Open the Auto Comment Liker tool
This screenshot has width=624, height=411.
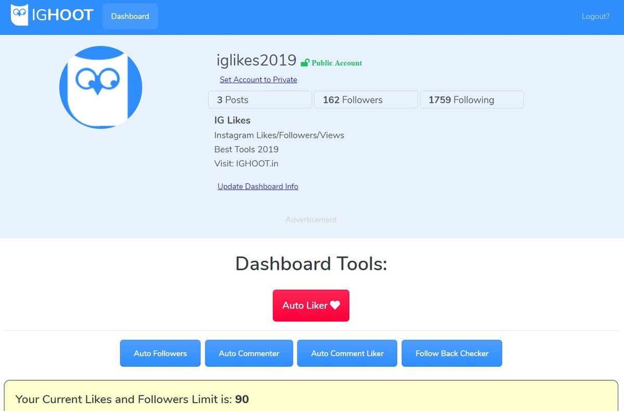pyautogui.click(x=347, y=353)
